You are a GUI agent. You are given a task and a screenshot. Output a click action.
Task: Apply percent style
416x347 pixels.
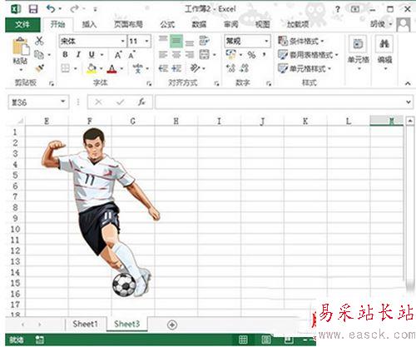coord(251,55)
